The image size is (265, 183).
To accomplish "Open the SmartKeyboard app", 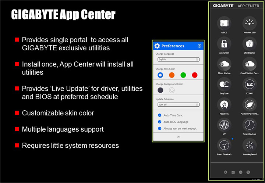I will pos(250,145).
